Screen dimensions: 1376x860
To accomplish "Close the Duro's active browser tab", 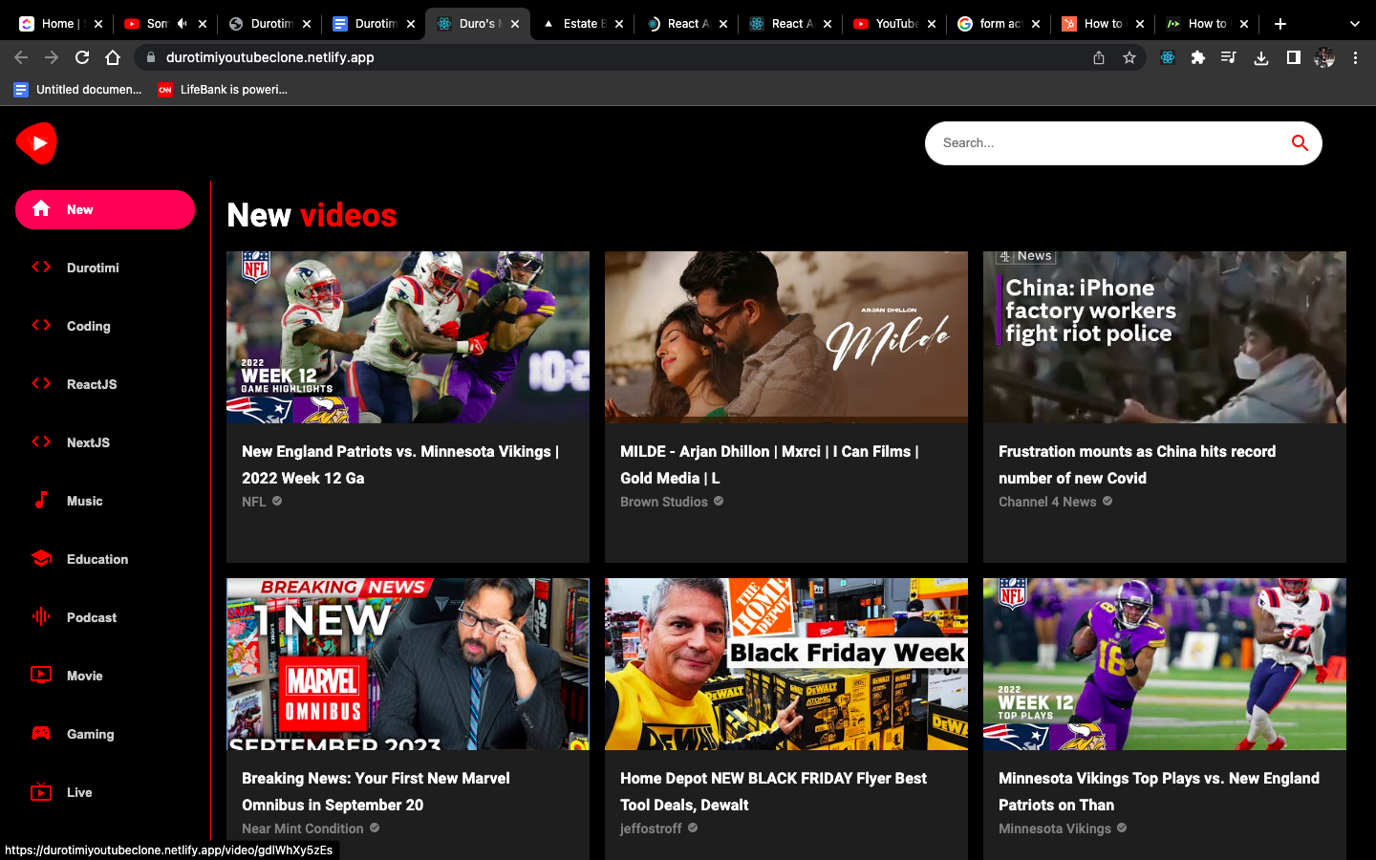I will click(x=515, y=24).
